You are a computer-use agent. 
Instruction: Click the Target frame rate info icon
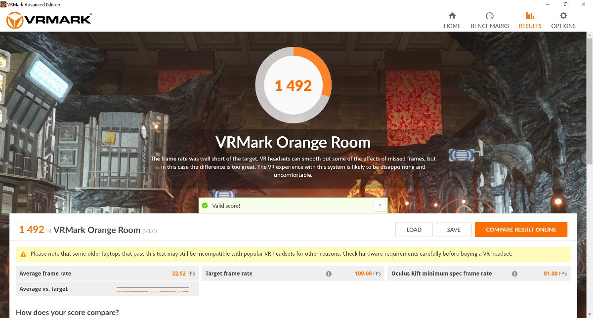(x=329, y=274)
